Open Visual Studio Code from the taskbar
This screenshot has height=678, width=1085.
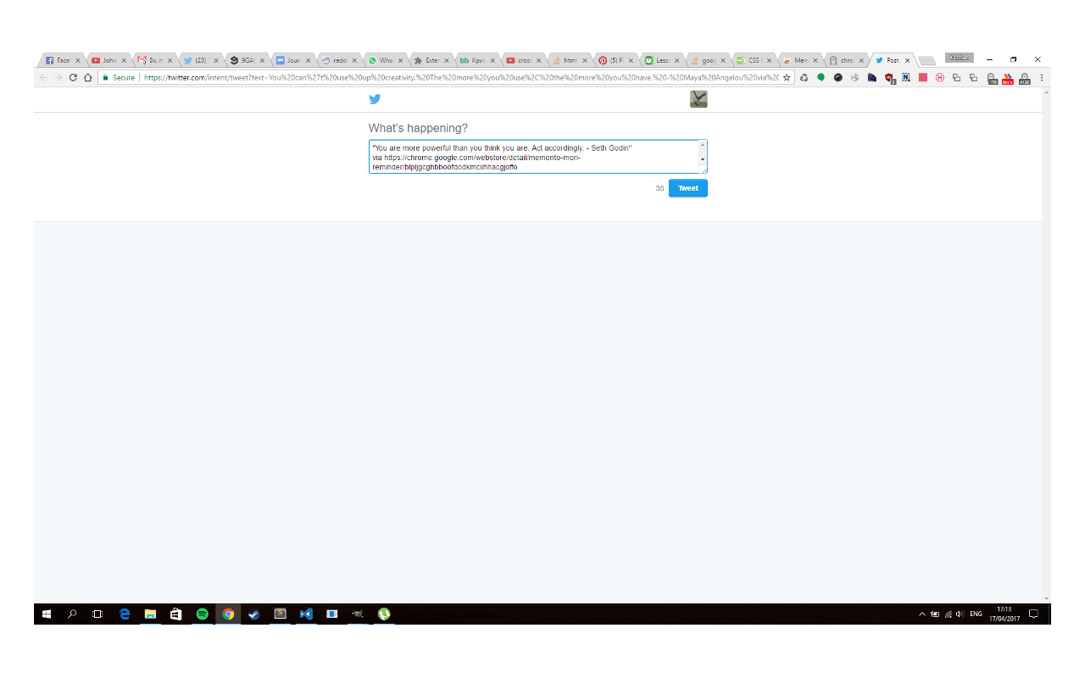(x=306, y=614)
